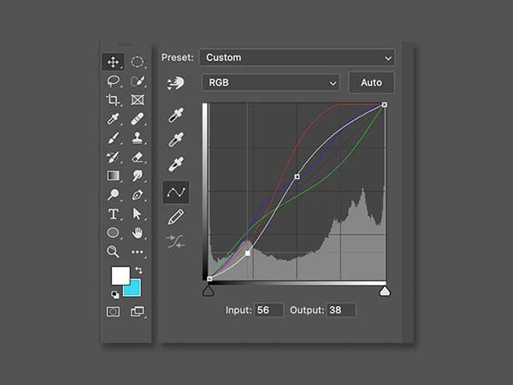Viewport: 513px width, 385px height.
Task: Click the smooth curve values icon
Action: (x=175, y=242)
